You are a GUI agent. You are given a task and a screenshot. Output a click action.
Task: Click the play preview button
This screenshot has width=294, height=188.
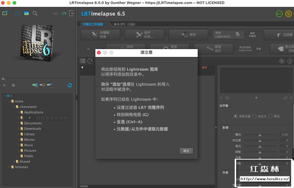pos(5,85)
